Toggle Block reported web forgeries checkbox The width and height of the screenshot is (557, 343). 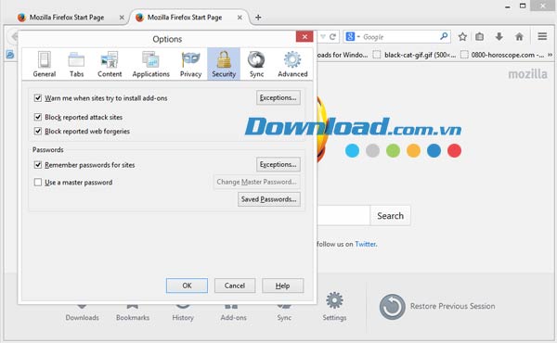point(38,131)
